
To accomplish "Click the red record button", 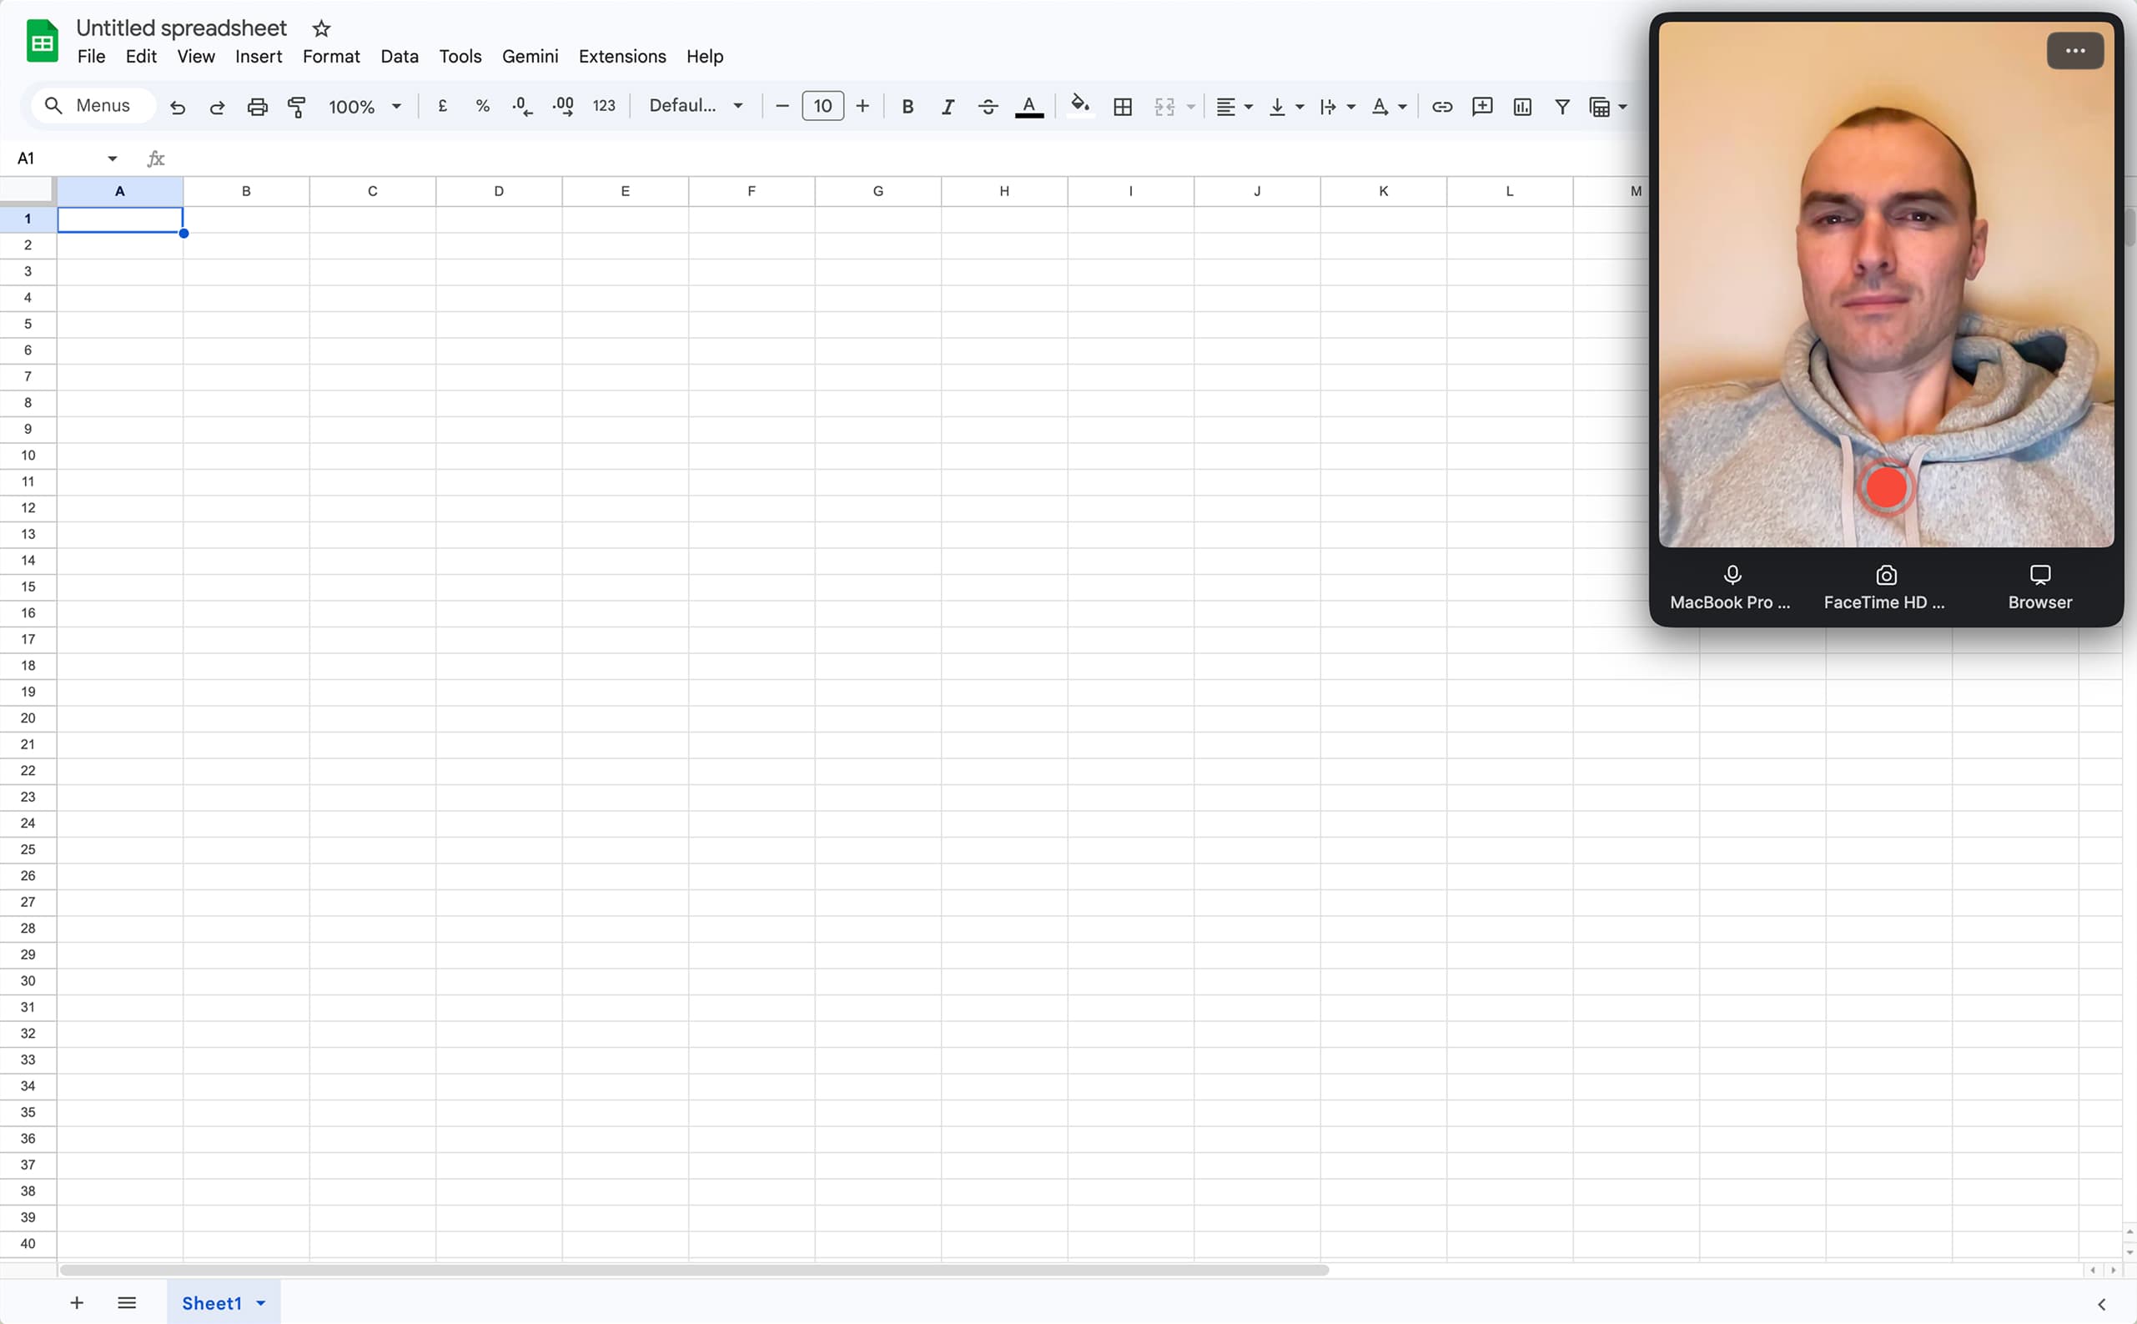I will click(1886, 488).
